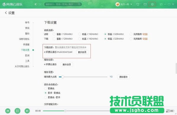177x115 pixels.
Task: Click 更改目录 for download directory
Action: tap(82, 52)
